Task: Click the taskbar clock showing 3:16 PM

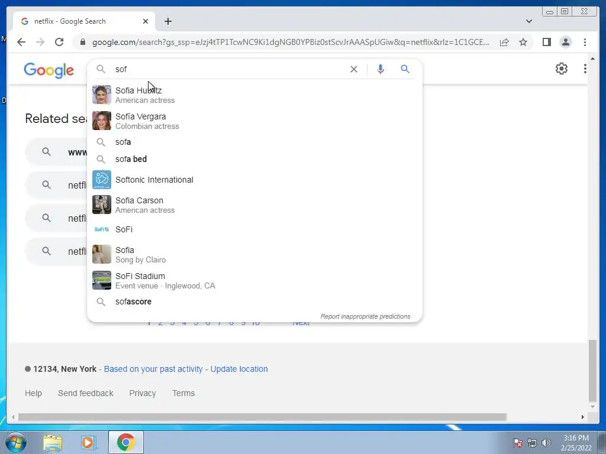Action: [x=576, y=443]
